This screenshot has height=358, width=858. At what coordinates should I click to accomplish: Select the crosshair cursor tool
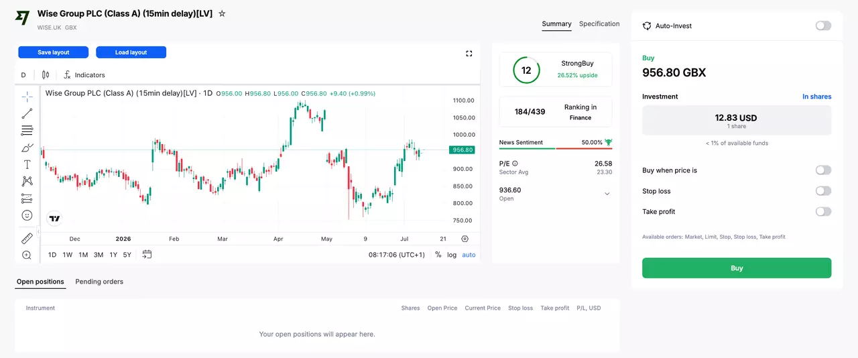coord(27,96)
